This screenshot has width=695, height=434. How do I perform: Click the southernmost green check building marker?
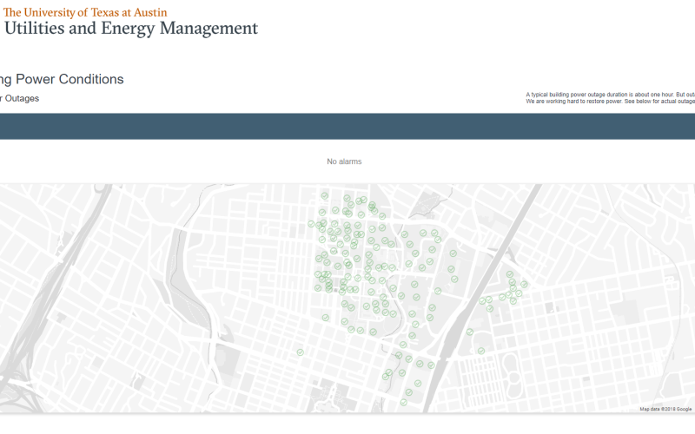(x=403, y=403)
